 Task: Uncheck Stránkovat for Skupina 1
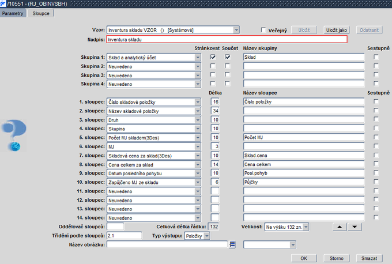[x=213, y=58]
